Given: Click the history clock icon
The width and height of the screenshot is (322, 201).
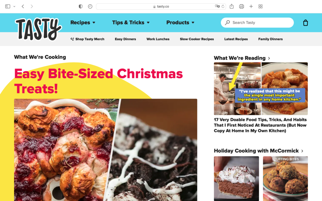Looking at the screenshot, I should point(90,6).
